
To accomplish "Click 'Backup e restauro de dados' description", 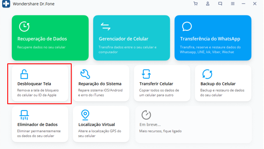I will [222, 90].
